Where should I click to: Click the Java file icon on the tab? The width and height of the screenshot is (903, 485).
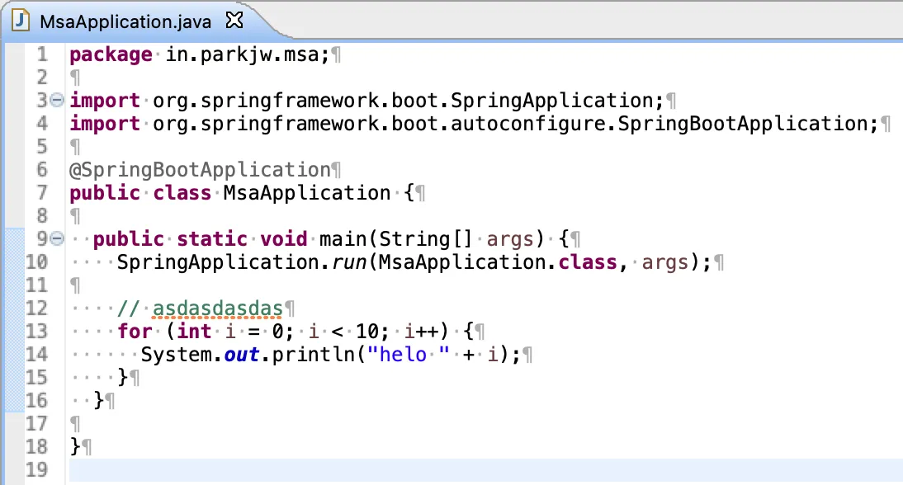[x=21, y=21]
